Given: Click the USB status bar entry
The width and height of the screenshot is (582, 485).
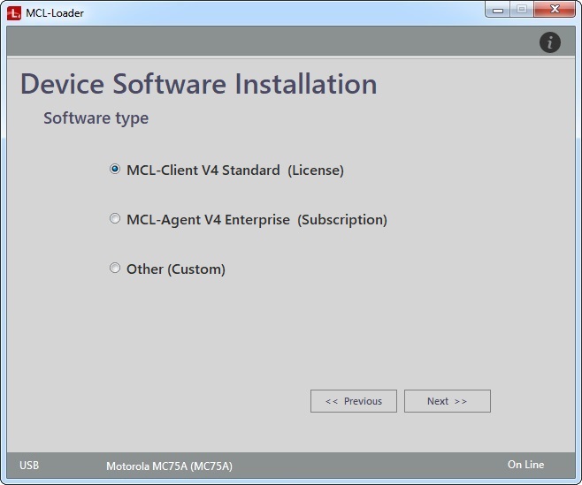Looking at the screenshot, I should 29,466.
